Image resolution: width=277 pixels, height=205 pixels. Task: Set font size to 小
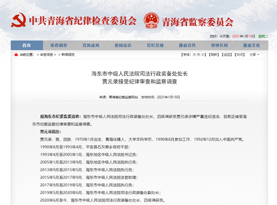click(202, 55)
